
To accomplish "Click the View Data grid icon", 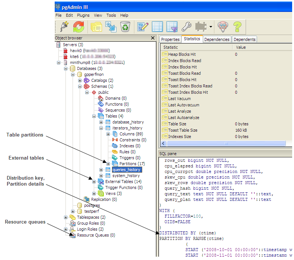I will pos(157,27).
